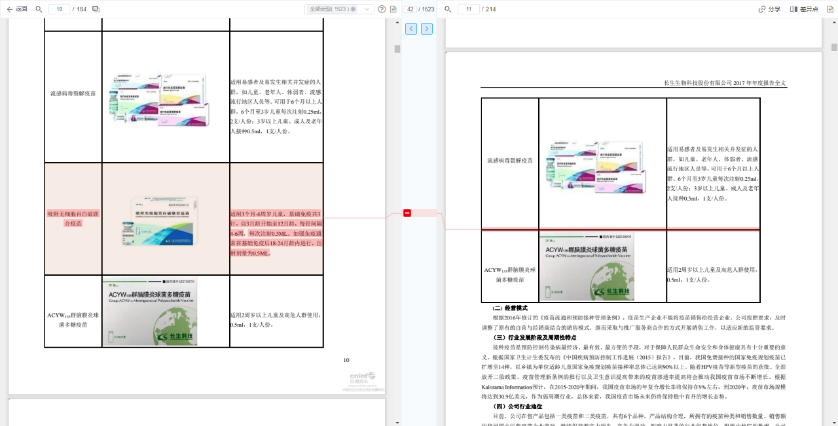Click the right pane total pages / 214 label
Viewport: 838px width, 426px height.
(x=490, y=9)
